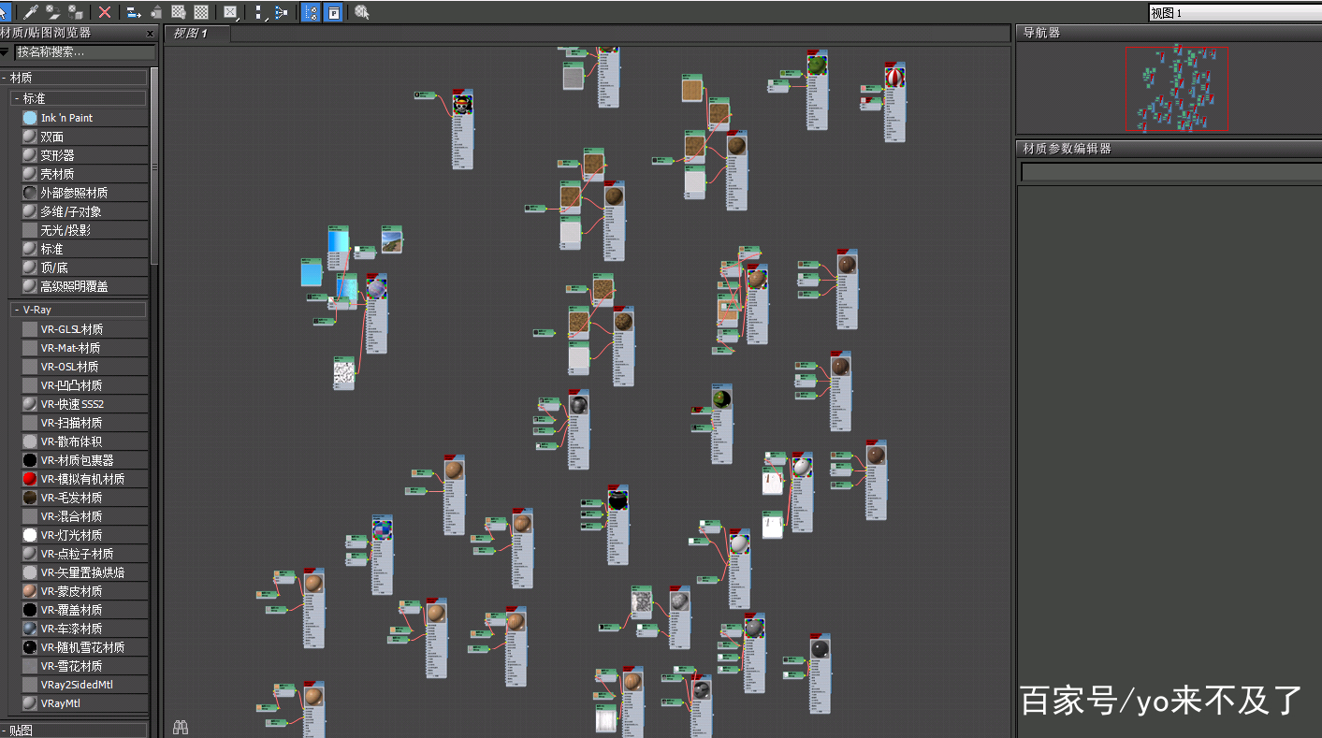Image resolution: width=1322 pixels, height=738 pixels.
Task: Switch to the 视图 1 tab
Action: click(191, 34)
